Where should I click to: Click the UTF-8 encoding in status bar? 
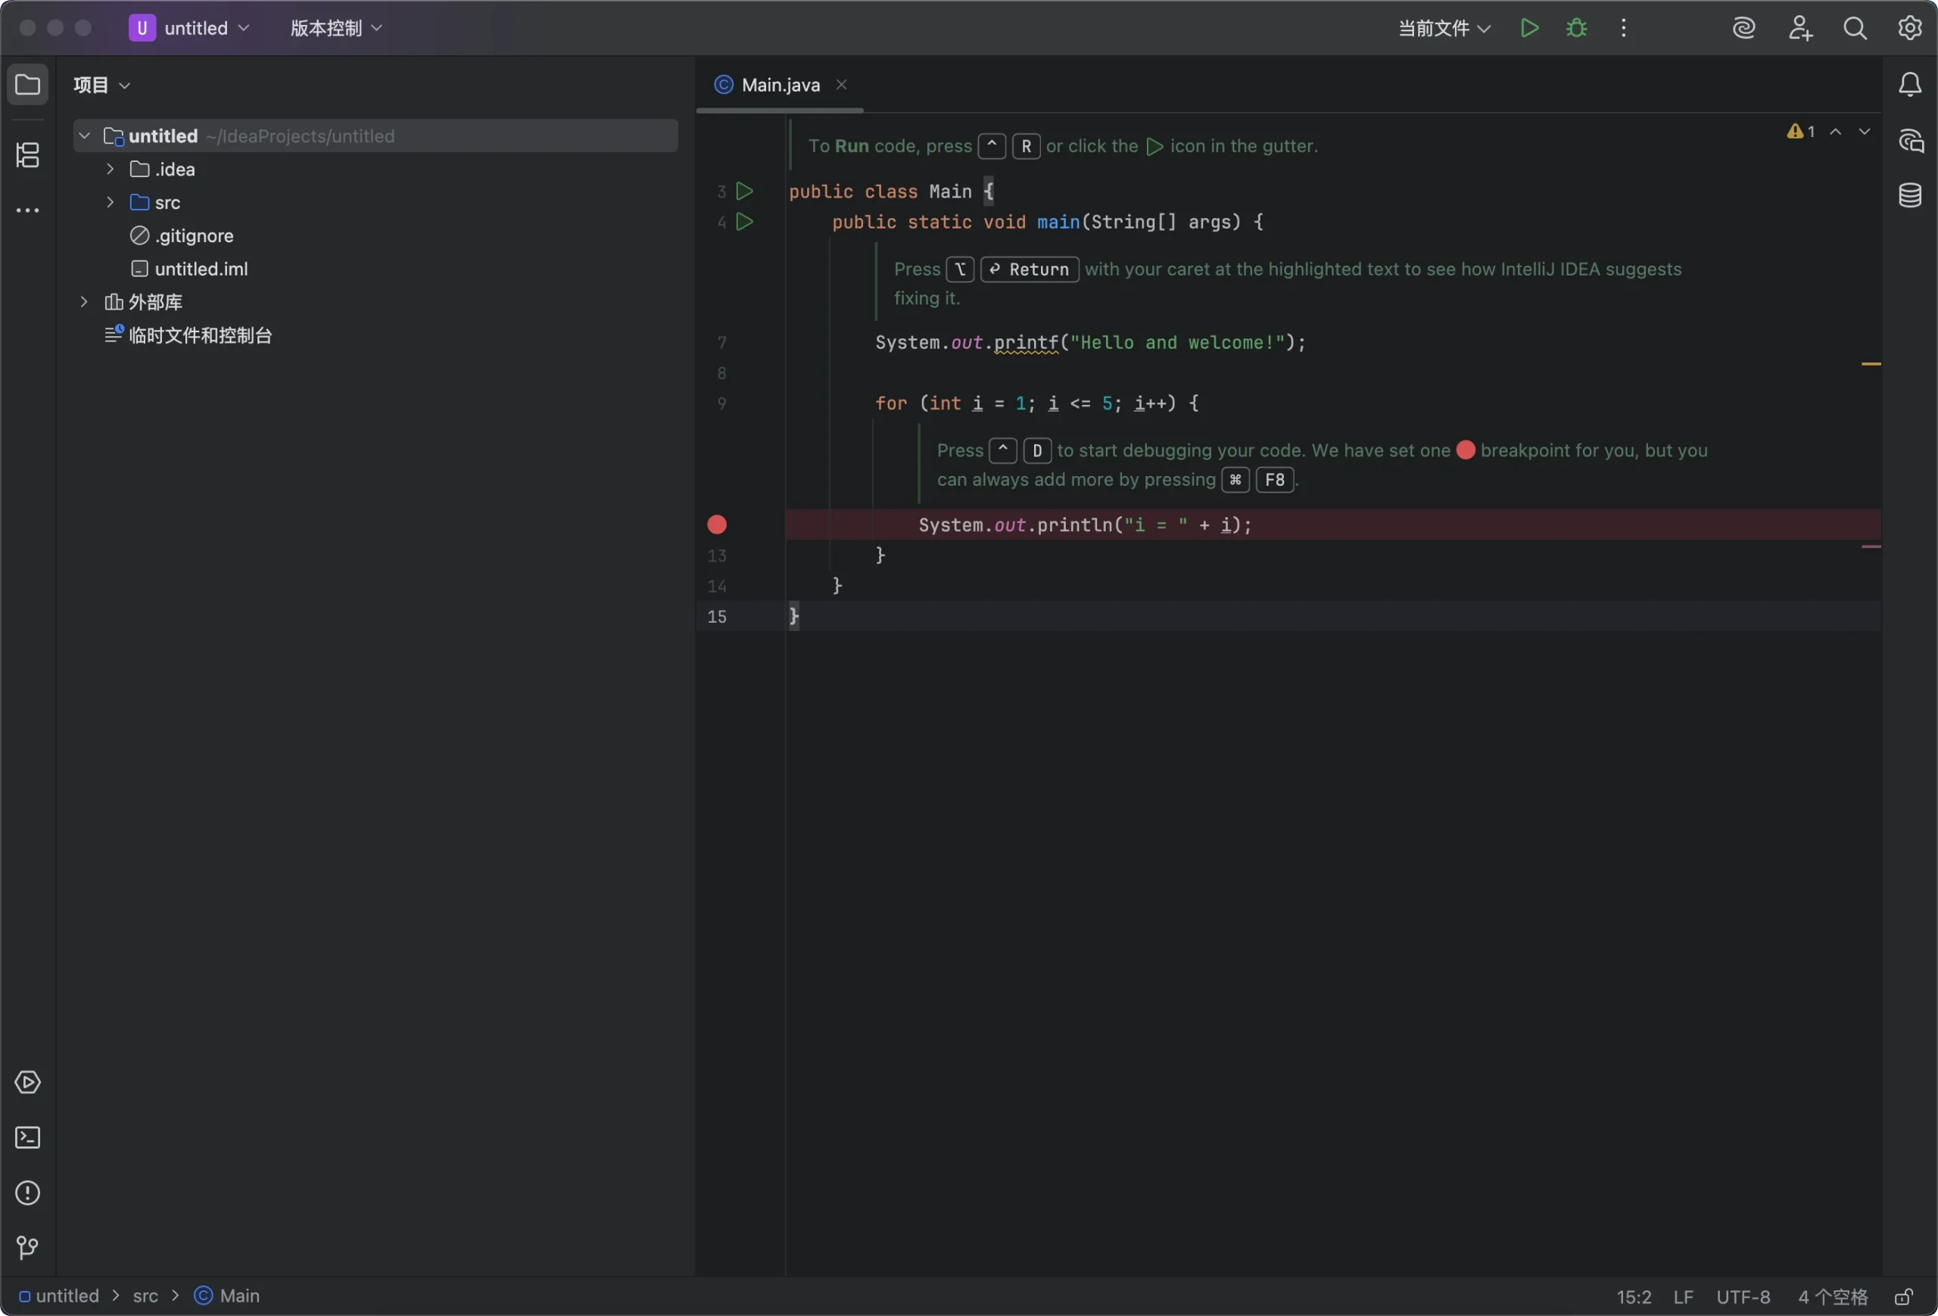1742,1297
